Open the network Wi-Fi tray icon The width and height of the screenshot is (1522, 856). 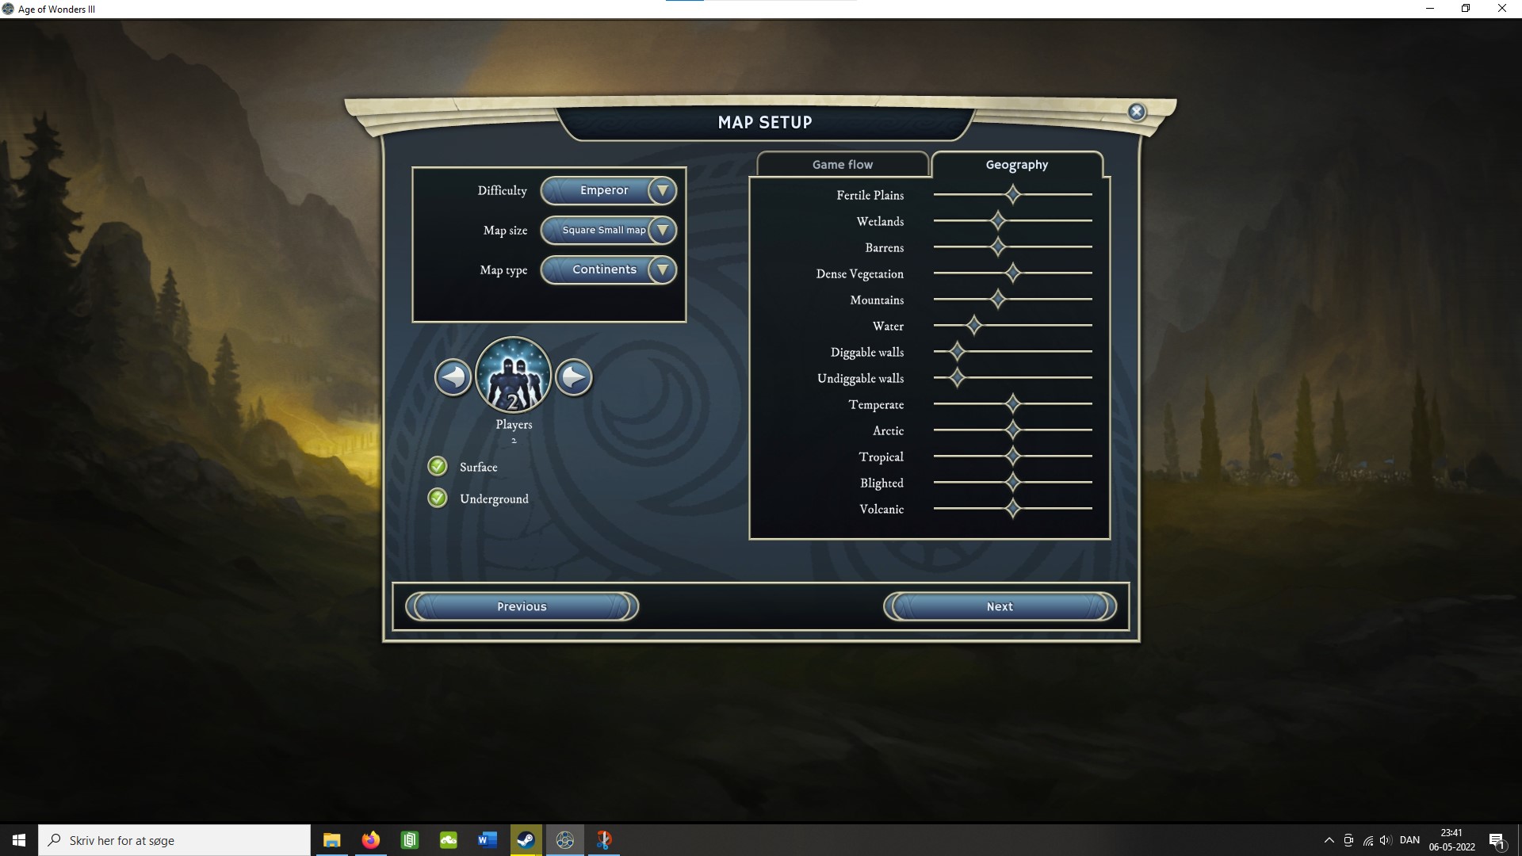tap(1367, 840)
